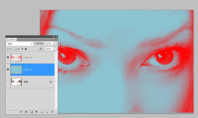Show the 背景 layer
198x118 pixels.
point(8,82)
